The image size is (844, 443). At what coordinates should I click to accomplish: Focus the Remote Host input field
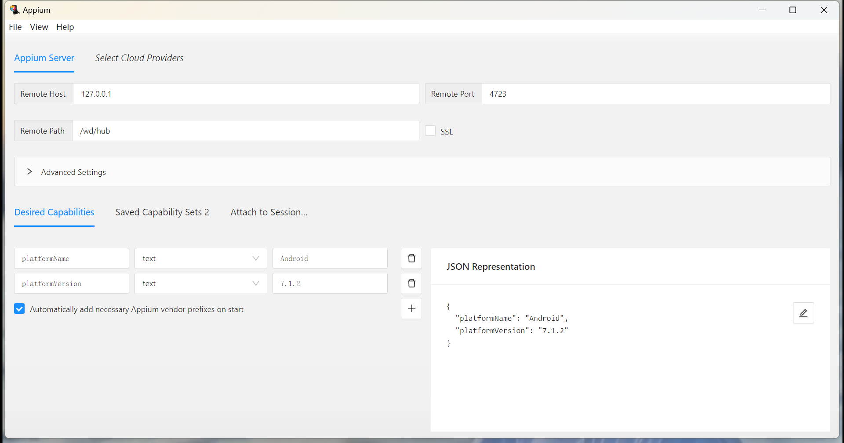(246, 94)
